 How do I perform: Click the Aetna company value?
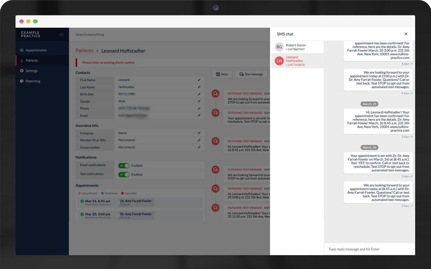(123, 133)
